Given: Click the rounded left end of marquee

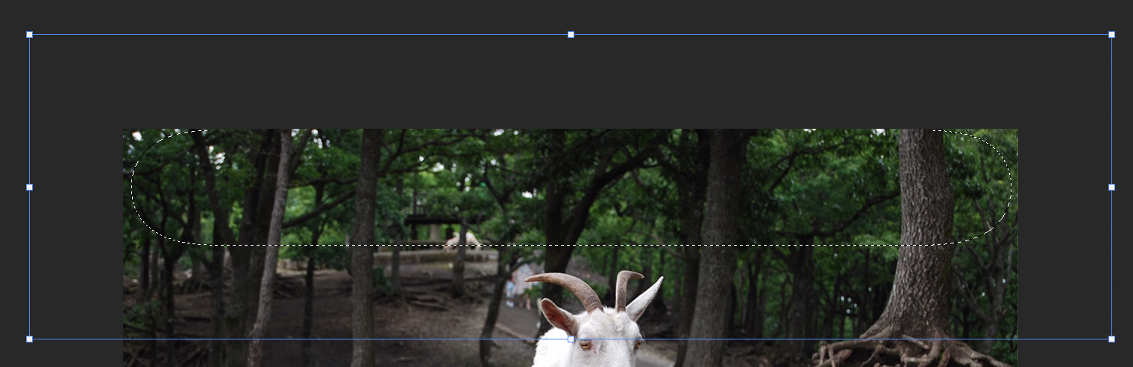Looking at the screenshot, I should [x=134, y=186].
